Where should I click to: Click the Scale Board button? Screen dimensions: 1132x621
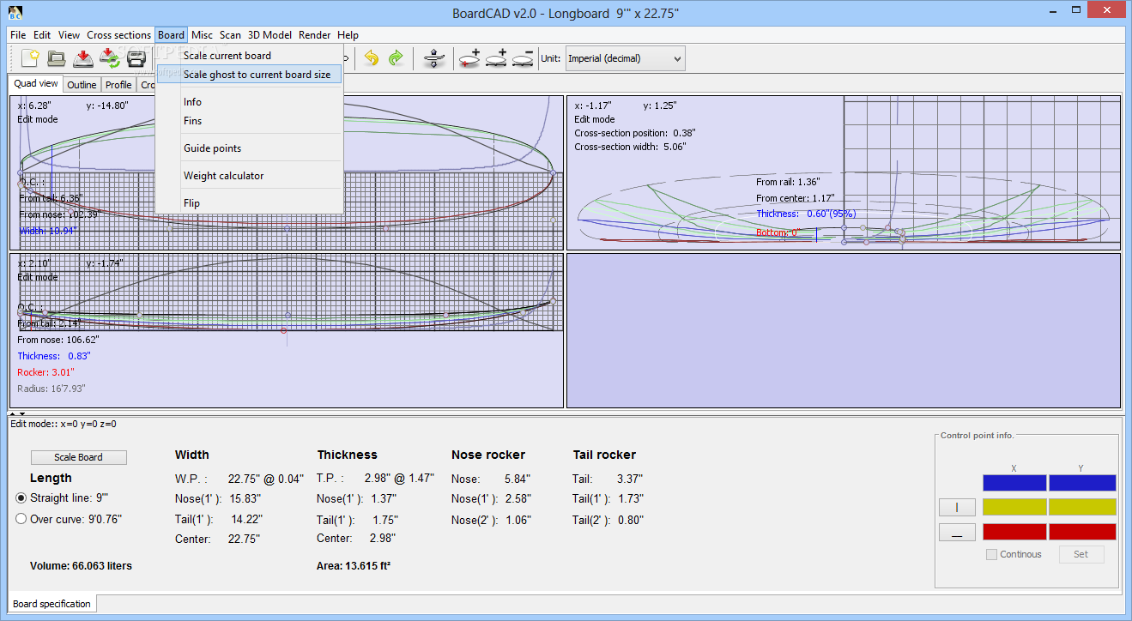tap(79, 457)
